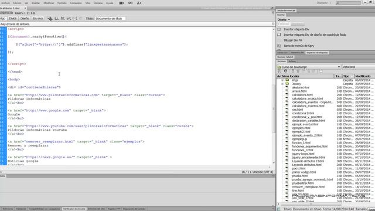Select aleatorio.html in file list
This screenshot has width=375, height=211.
[x=301, y=87]
